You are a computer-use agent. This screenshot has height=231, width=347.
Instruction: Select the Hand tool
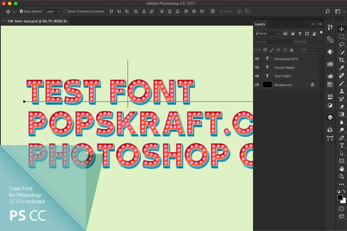click(342, 169)
